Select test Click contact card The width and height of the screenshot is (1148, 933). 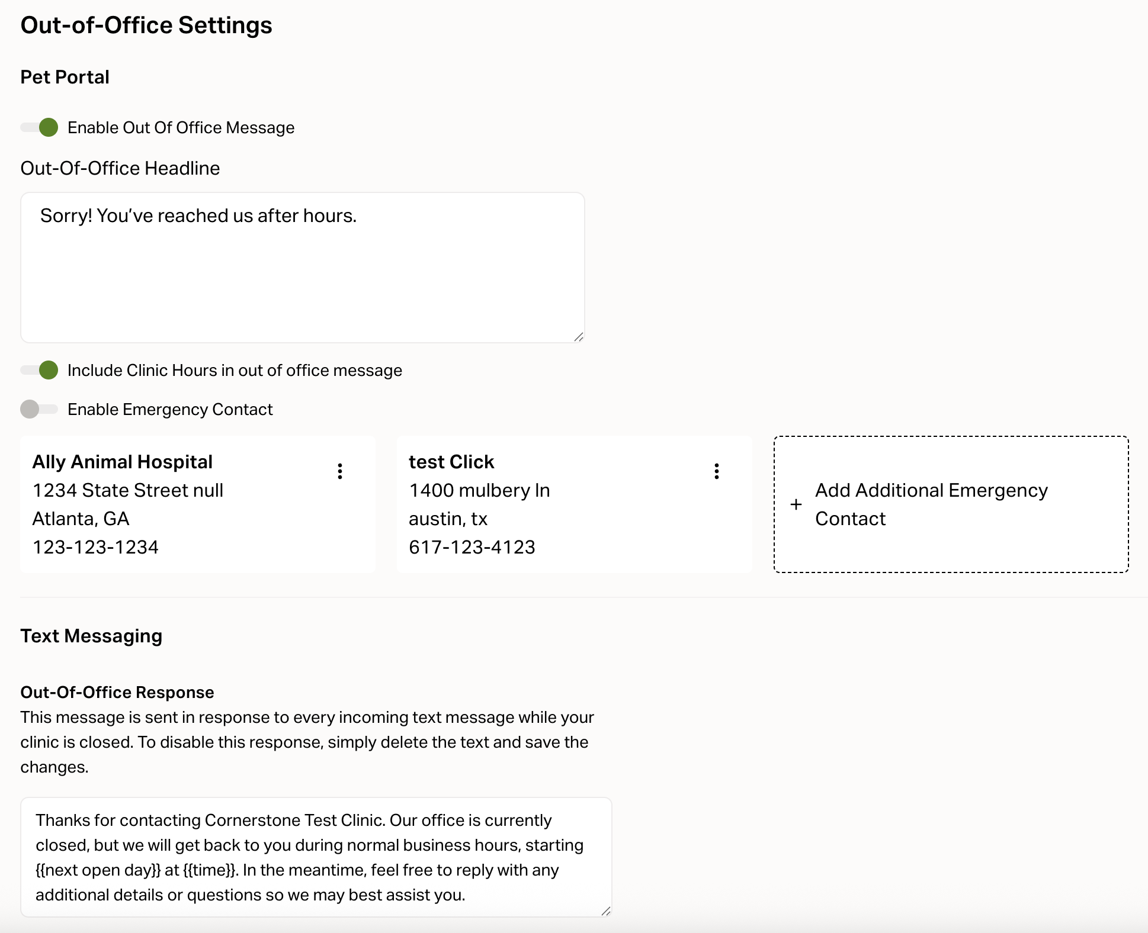click(x=574, y=504)
